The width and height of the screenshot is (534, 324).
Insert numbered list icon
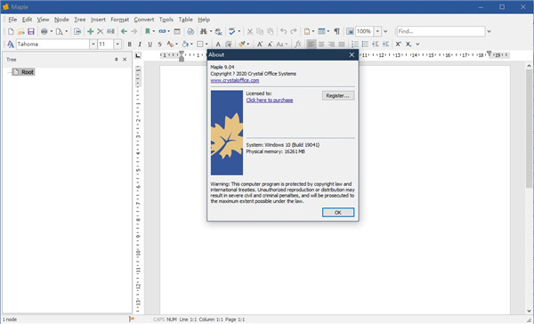pyautogui.click(x=355, y=44)
